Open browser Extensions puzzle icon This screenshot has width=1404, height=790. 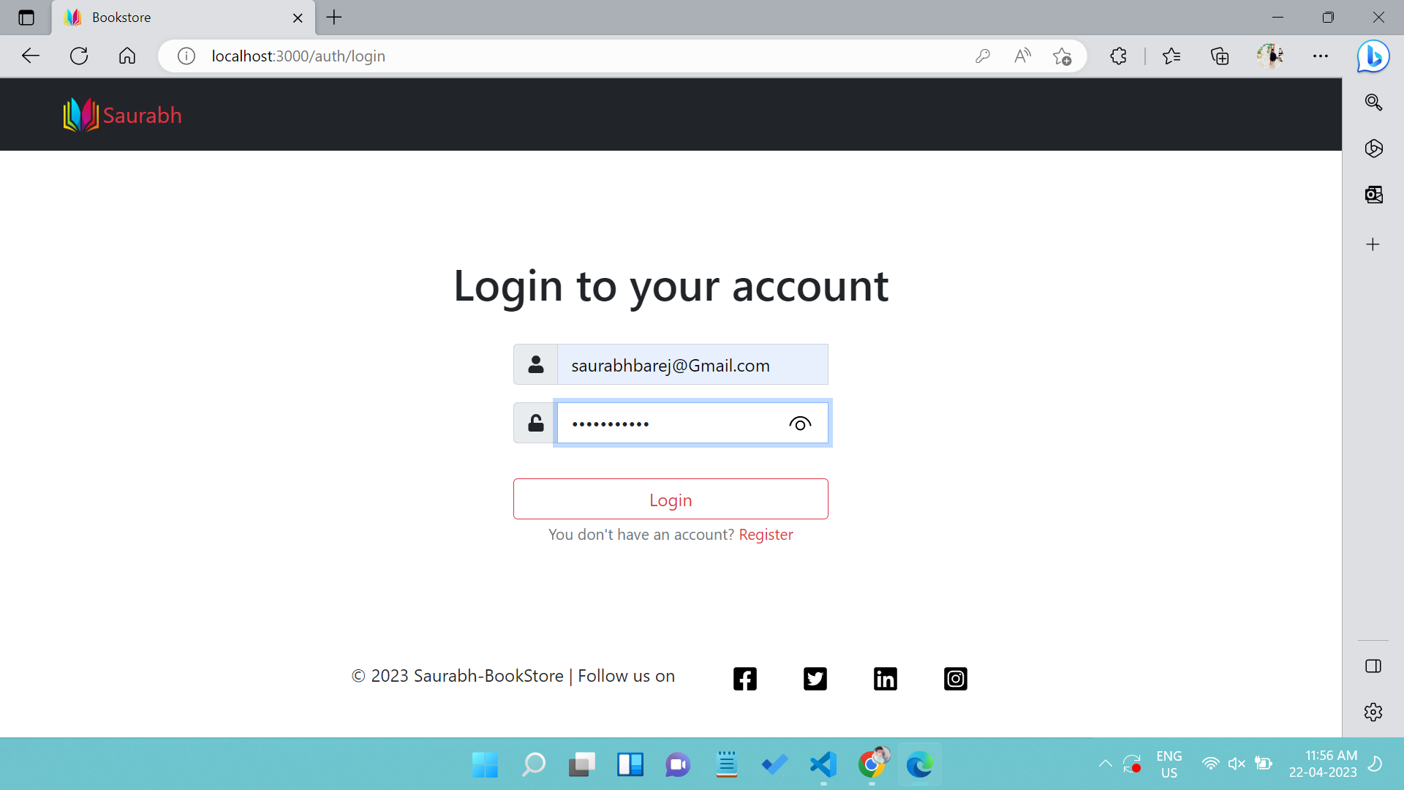pyautogui.click(x=1118, y=56)
